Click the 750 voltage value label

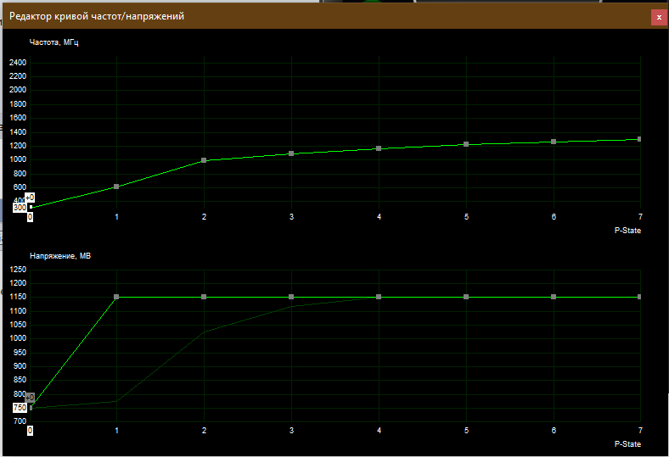[20, 408]
